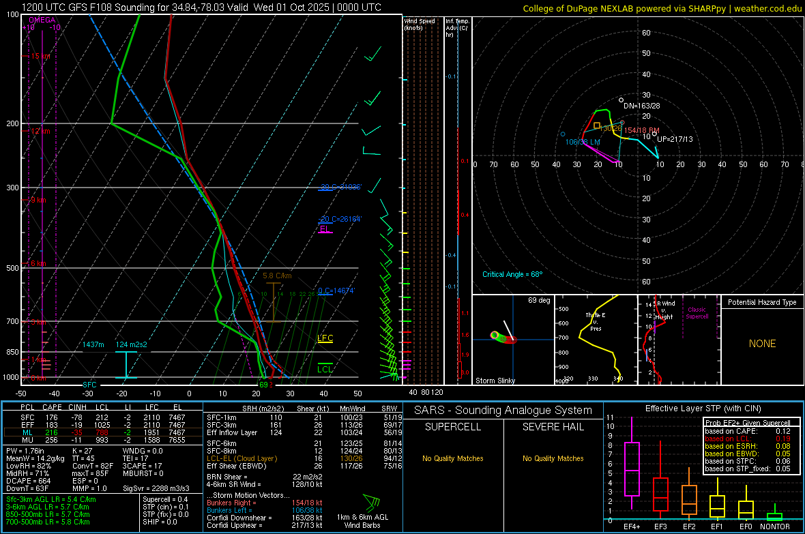Screen dimensions: 805x534
Task: Click the College of DuPage NEXLAB credit text
Action: (x=662, y=8)
